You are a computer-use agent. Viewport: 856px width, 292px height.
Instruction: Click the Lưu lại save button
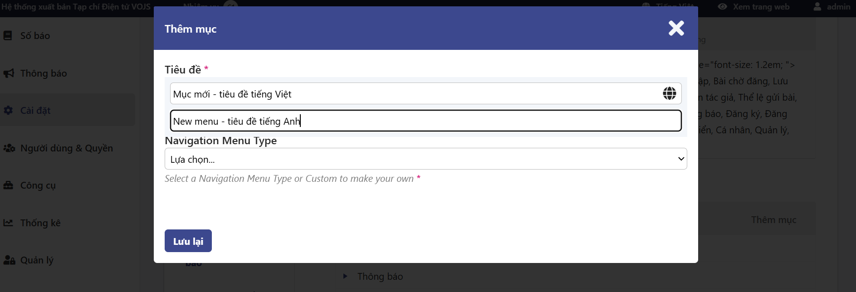click(x=188, y=241)
